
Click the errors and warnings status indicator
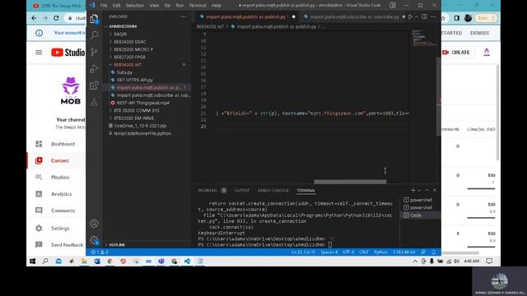point(100,252)
